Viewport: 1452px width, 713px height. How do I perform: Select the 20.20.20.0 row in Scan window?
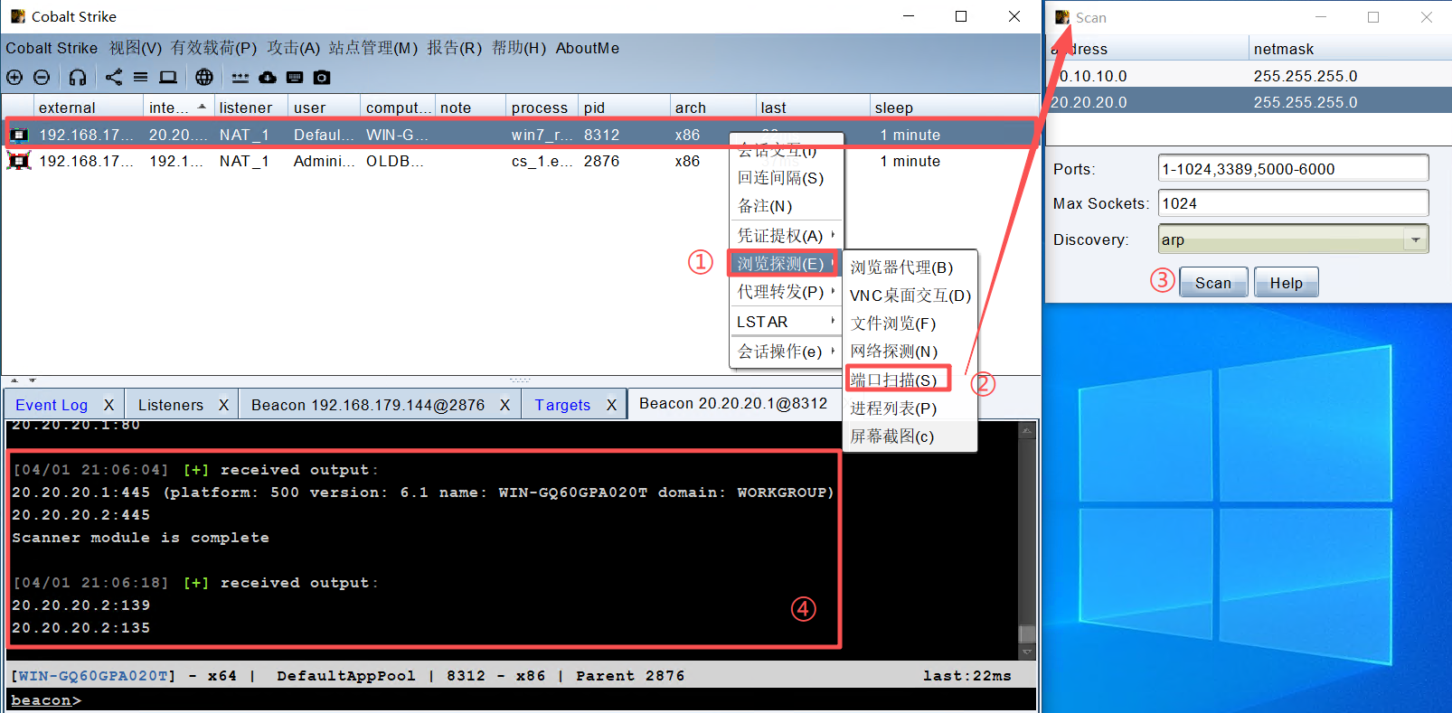tap(1249, 101)
